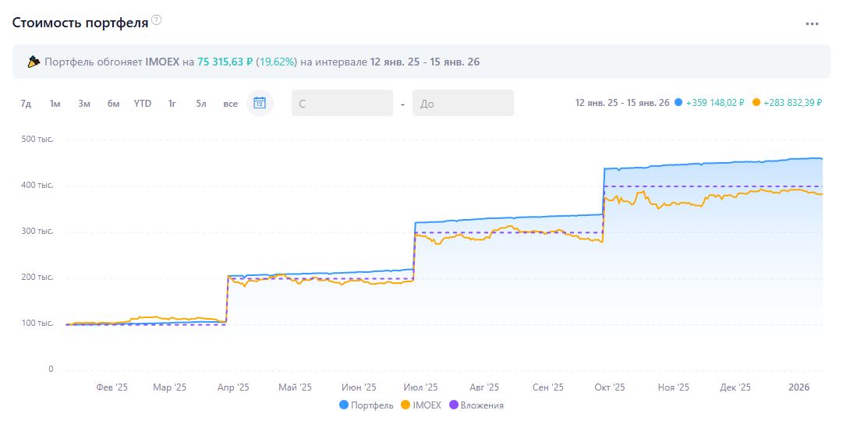Select the 1м time period
This screenshot has height=428, width=843.
pyautogui.click(x=55, y=104)
